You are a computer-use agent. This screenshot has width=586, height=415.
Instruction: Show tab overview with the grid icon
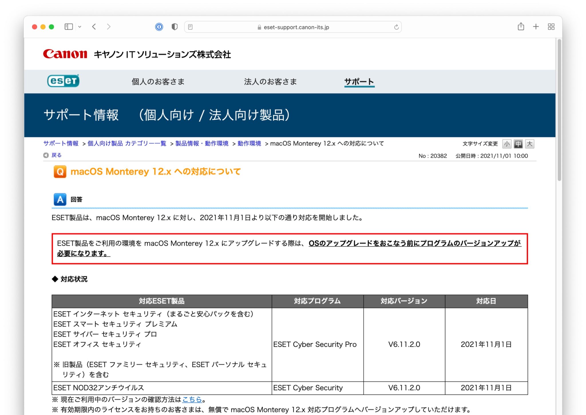[x=551, y=26]
